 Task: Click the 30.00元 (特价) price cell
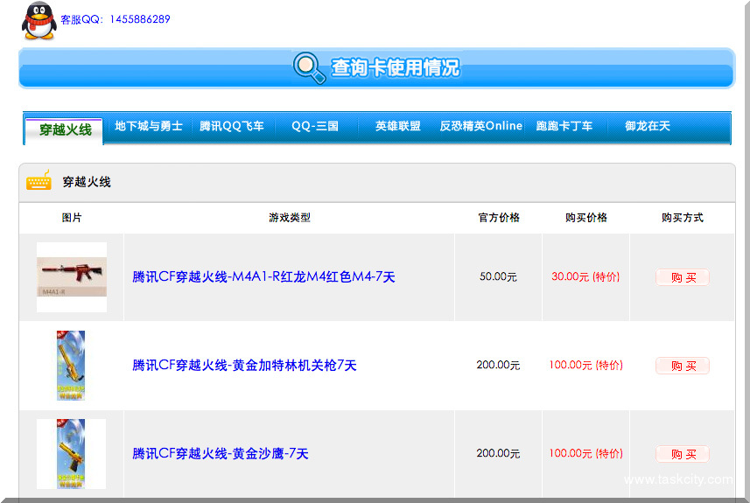coord(585,276)
